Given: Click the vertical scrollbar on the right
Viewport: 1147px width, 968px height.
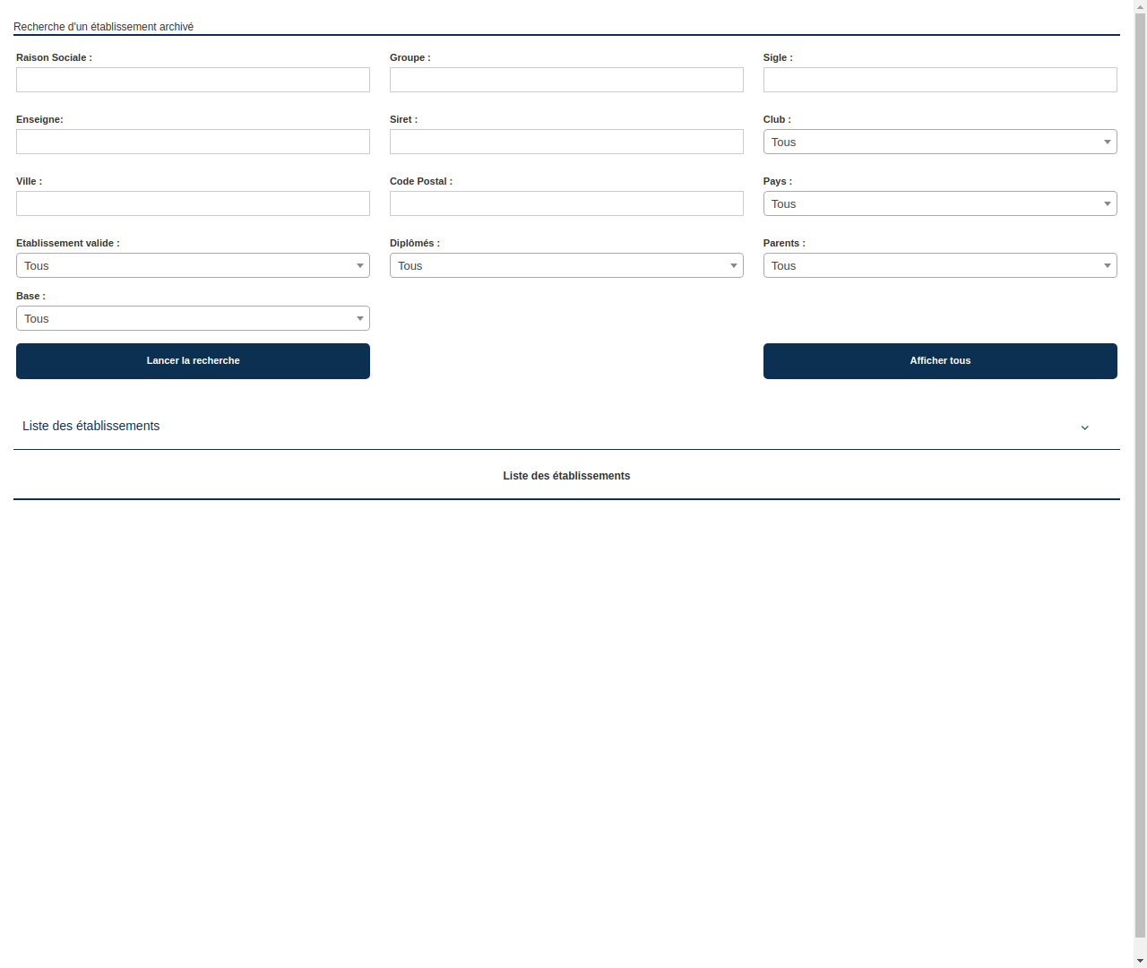Looking at the screenshot, I should click(x=1140, y=484).
